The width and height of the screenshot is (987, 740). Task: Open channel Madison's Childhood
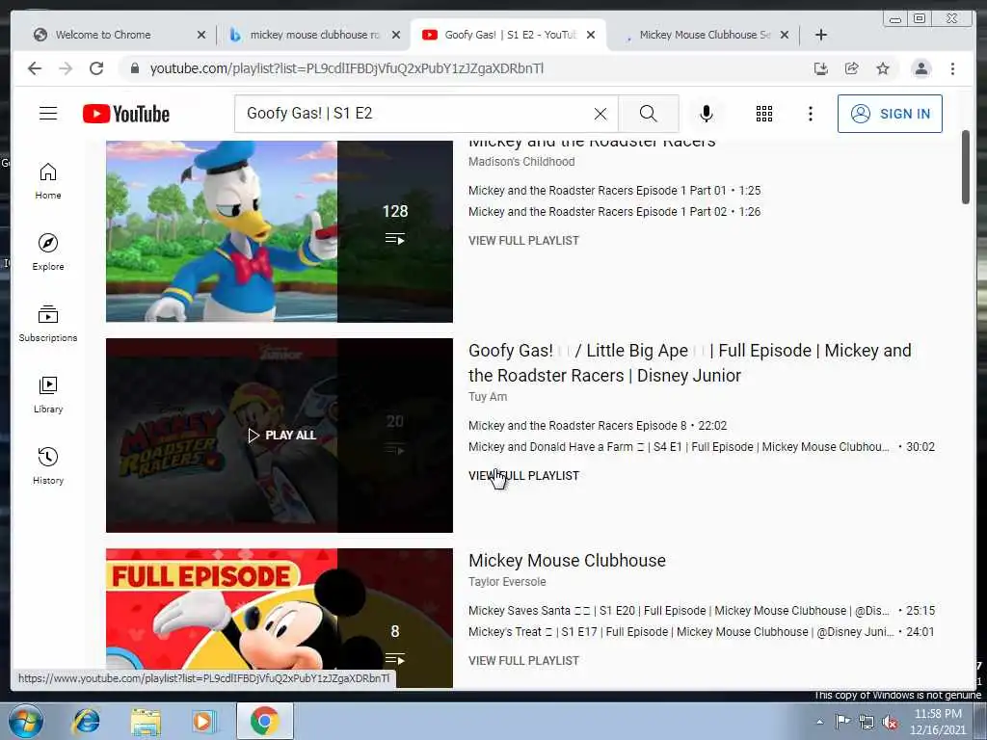coord(521,162)
